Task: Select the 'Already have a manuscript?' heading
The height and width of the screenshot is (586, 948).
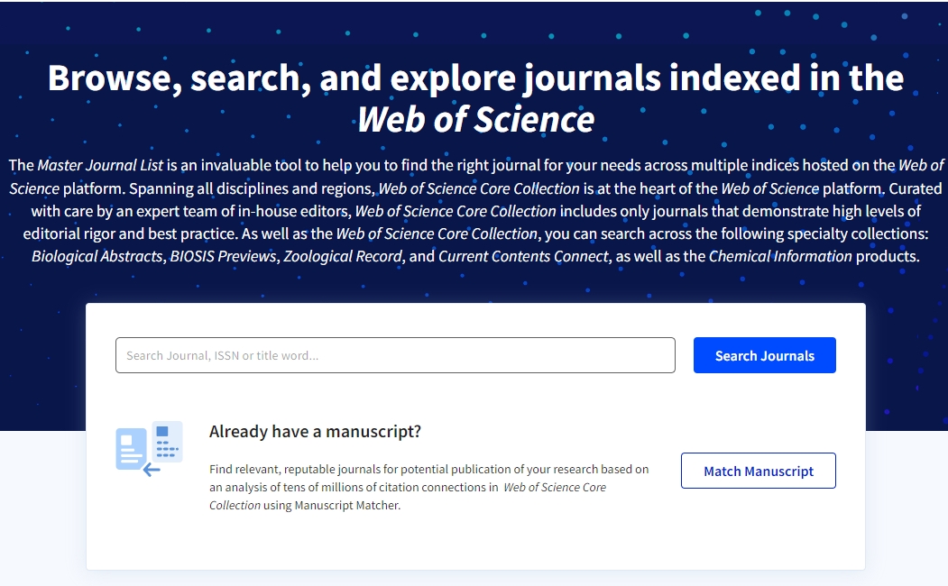Action: [315, 431]
